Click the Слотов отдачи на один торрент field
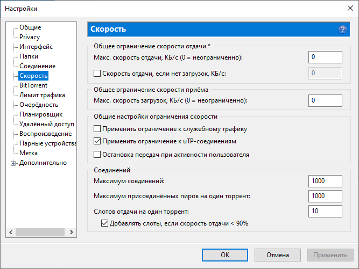The width and height of the screenshot is (359, 269). (x=325, y=211)
